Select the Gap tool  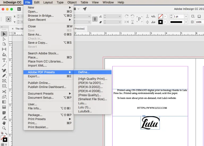(4, 49)
